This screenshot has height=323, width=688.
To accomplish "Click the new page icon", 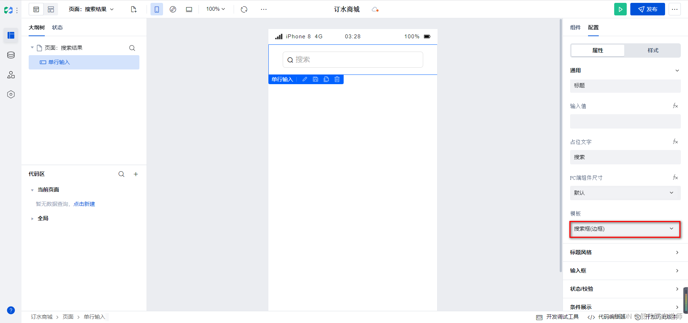I will point(134,9).
